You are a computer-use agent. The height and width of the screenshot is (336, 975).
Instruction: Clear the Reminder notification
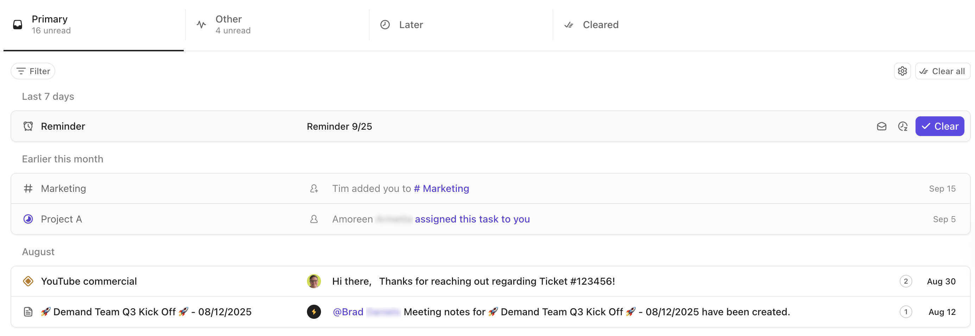point(940,126)
